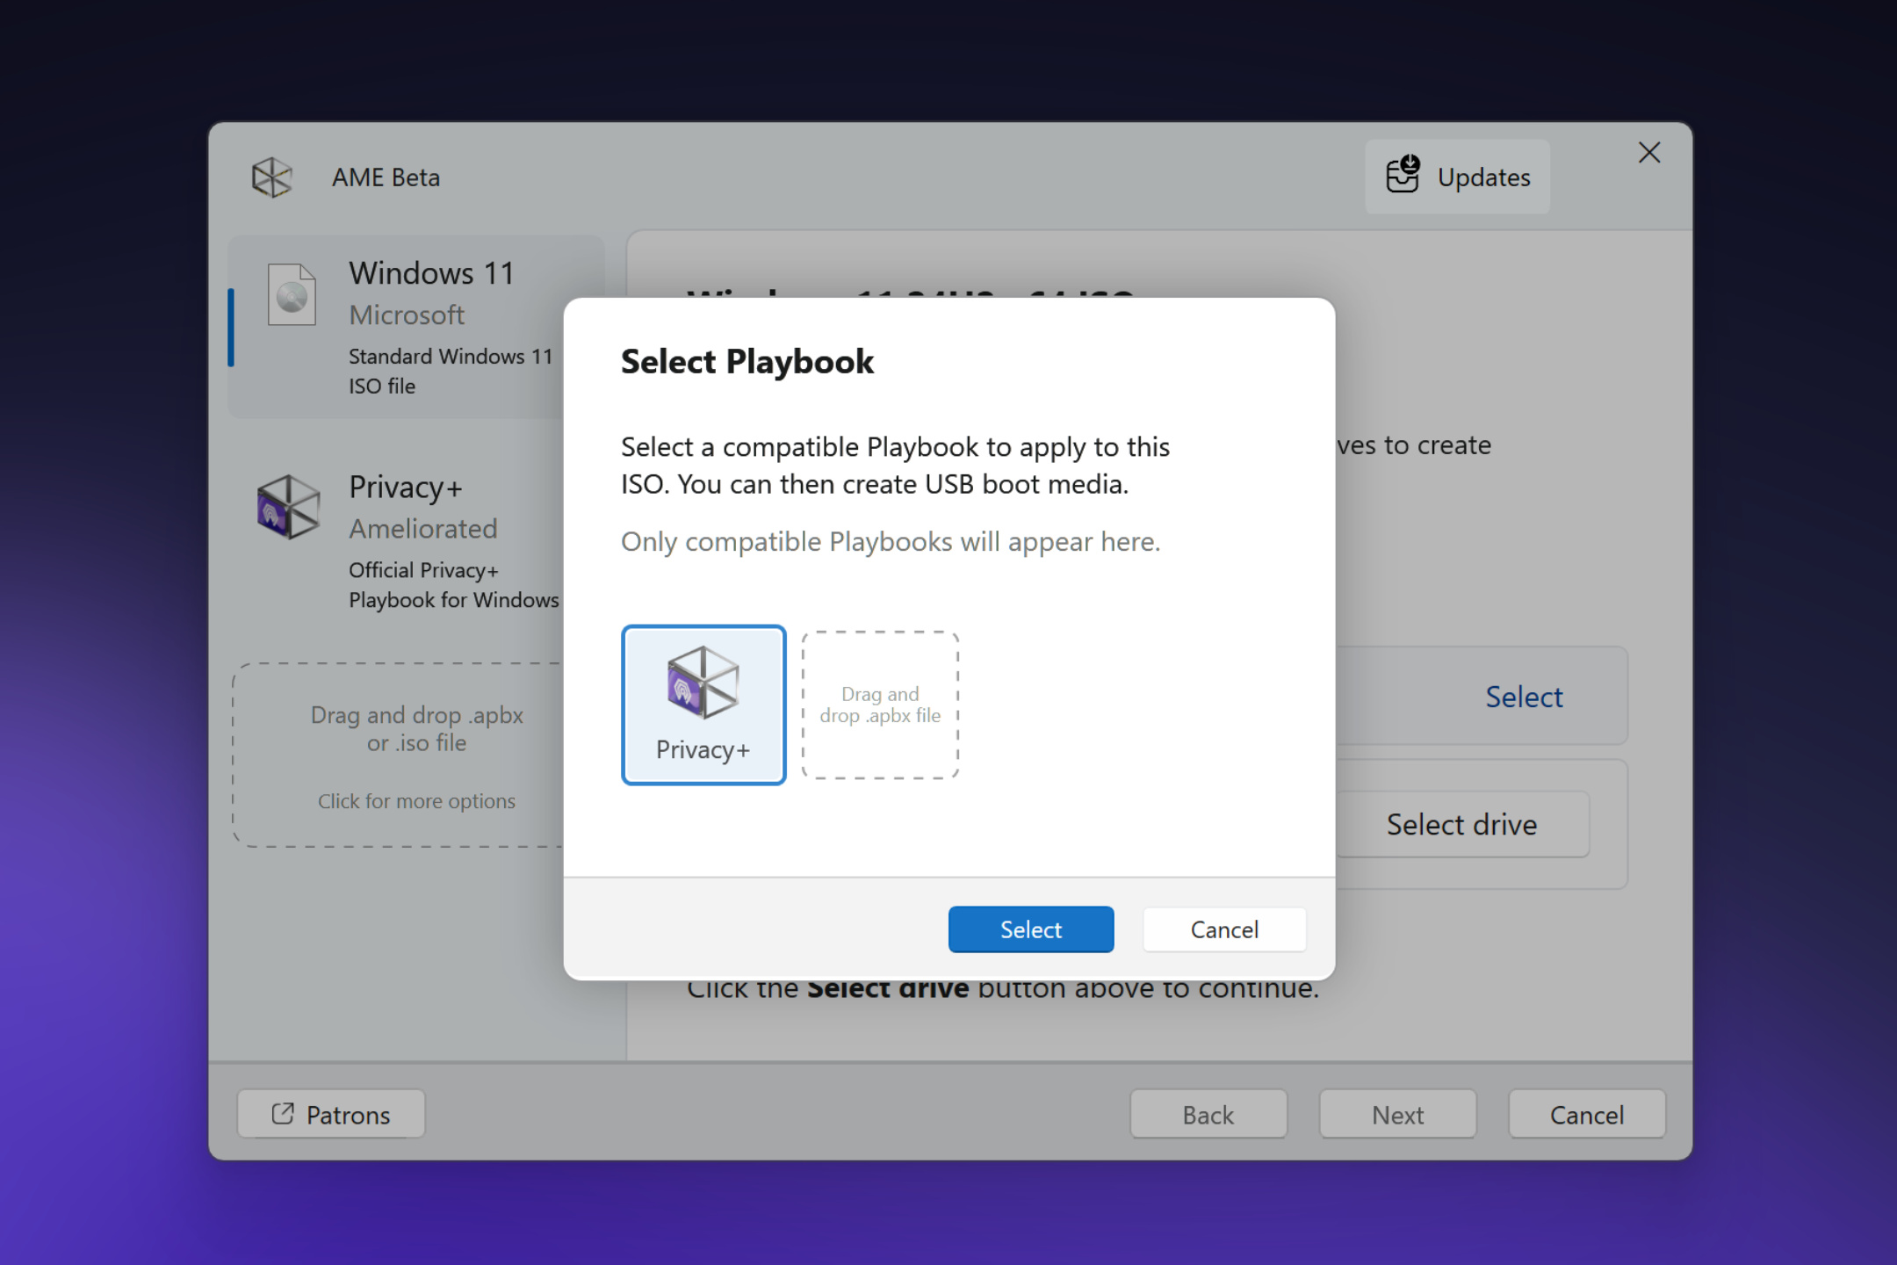
Task: Click the external link icon on Patrons
Action: (283, 1113)
